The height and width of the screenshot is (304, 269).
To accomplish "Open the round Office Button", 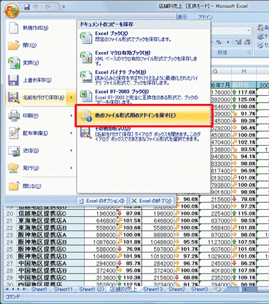I will [12, 11].
